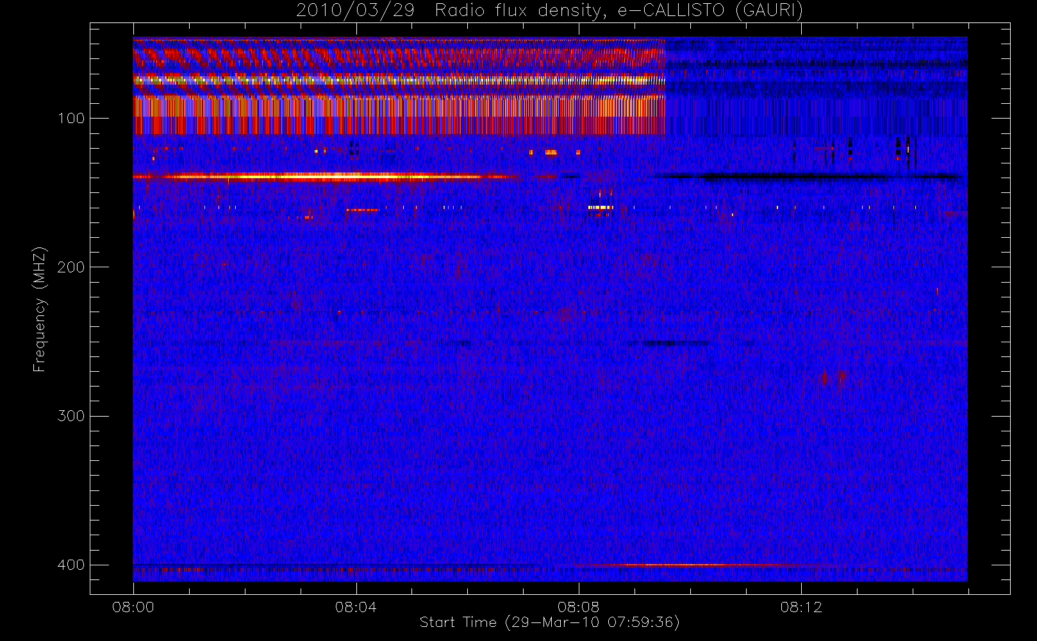Click the bright emission band near 140 MHz
The width and height of the screenshot is (1037, 641).
[327, 176]
